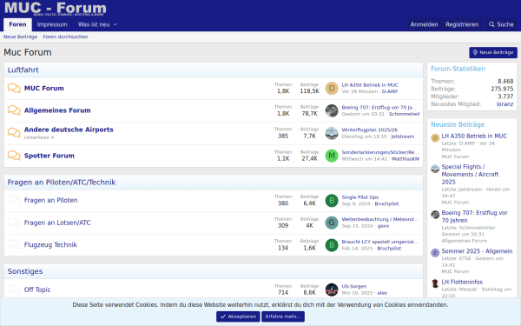521x326 pixels.
Task: Click E avatar beside Sommer 2025 post
Action: point(435,253)
